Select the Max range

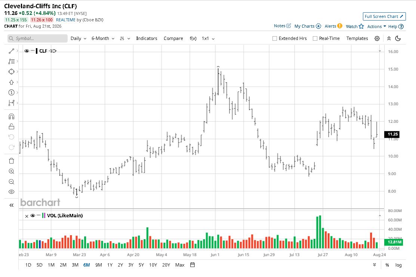(x=180, y=265)
